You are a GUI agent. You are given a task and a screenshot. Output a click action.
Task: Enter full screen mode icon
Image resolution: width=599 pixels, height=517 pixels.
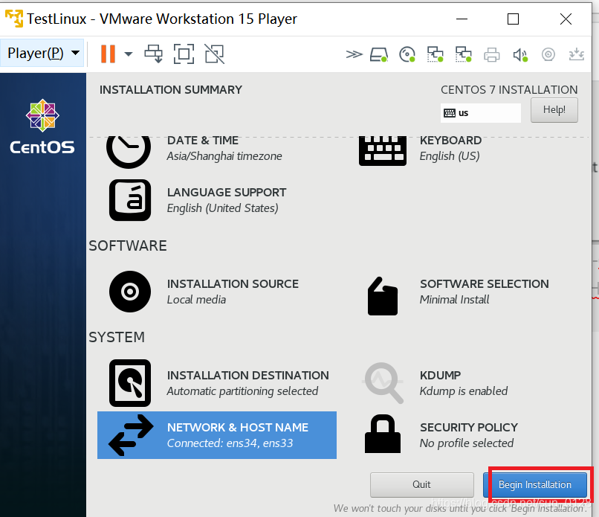pos(184,54)
